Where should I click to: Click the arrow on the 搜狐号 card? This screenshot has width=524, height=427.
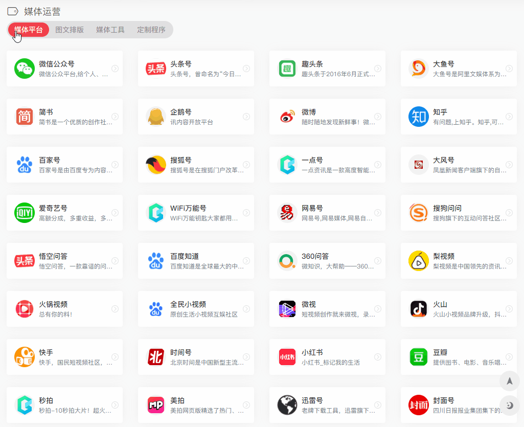(246, 165)
